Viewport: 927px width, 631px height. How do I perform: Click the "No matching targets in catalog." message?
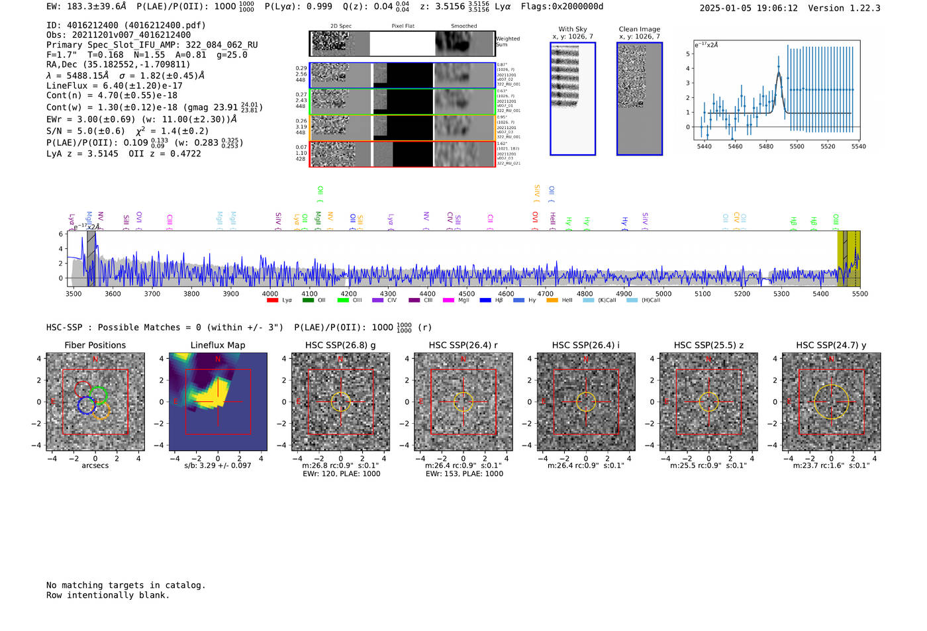point(126,585)
